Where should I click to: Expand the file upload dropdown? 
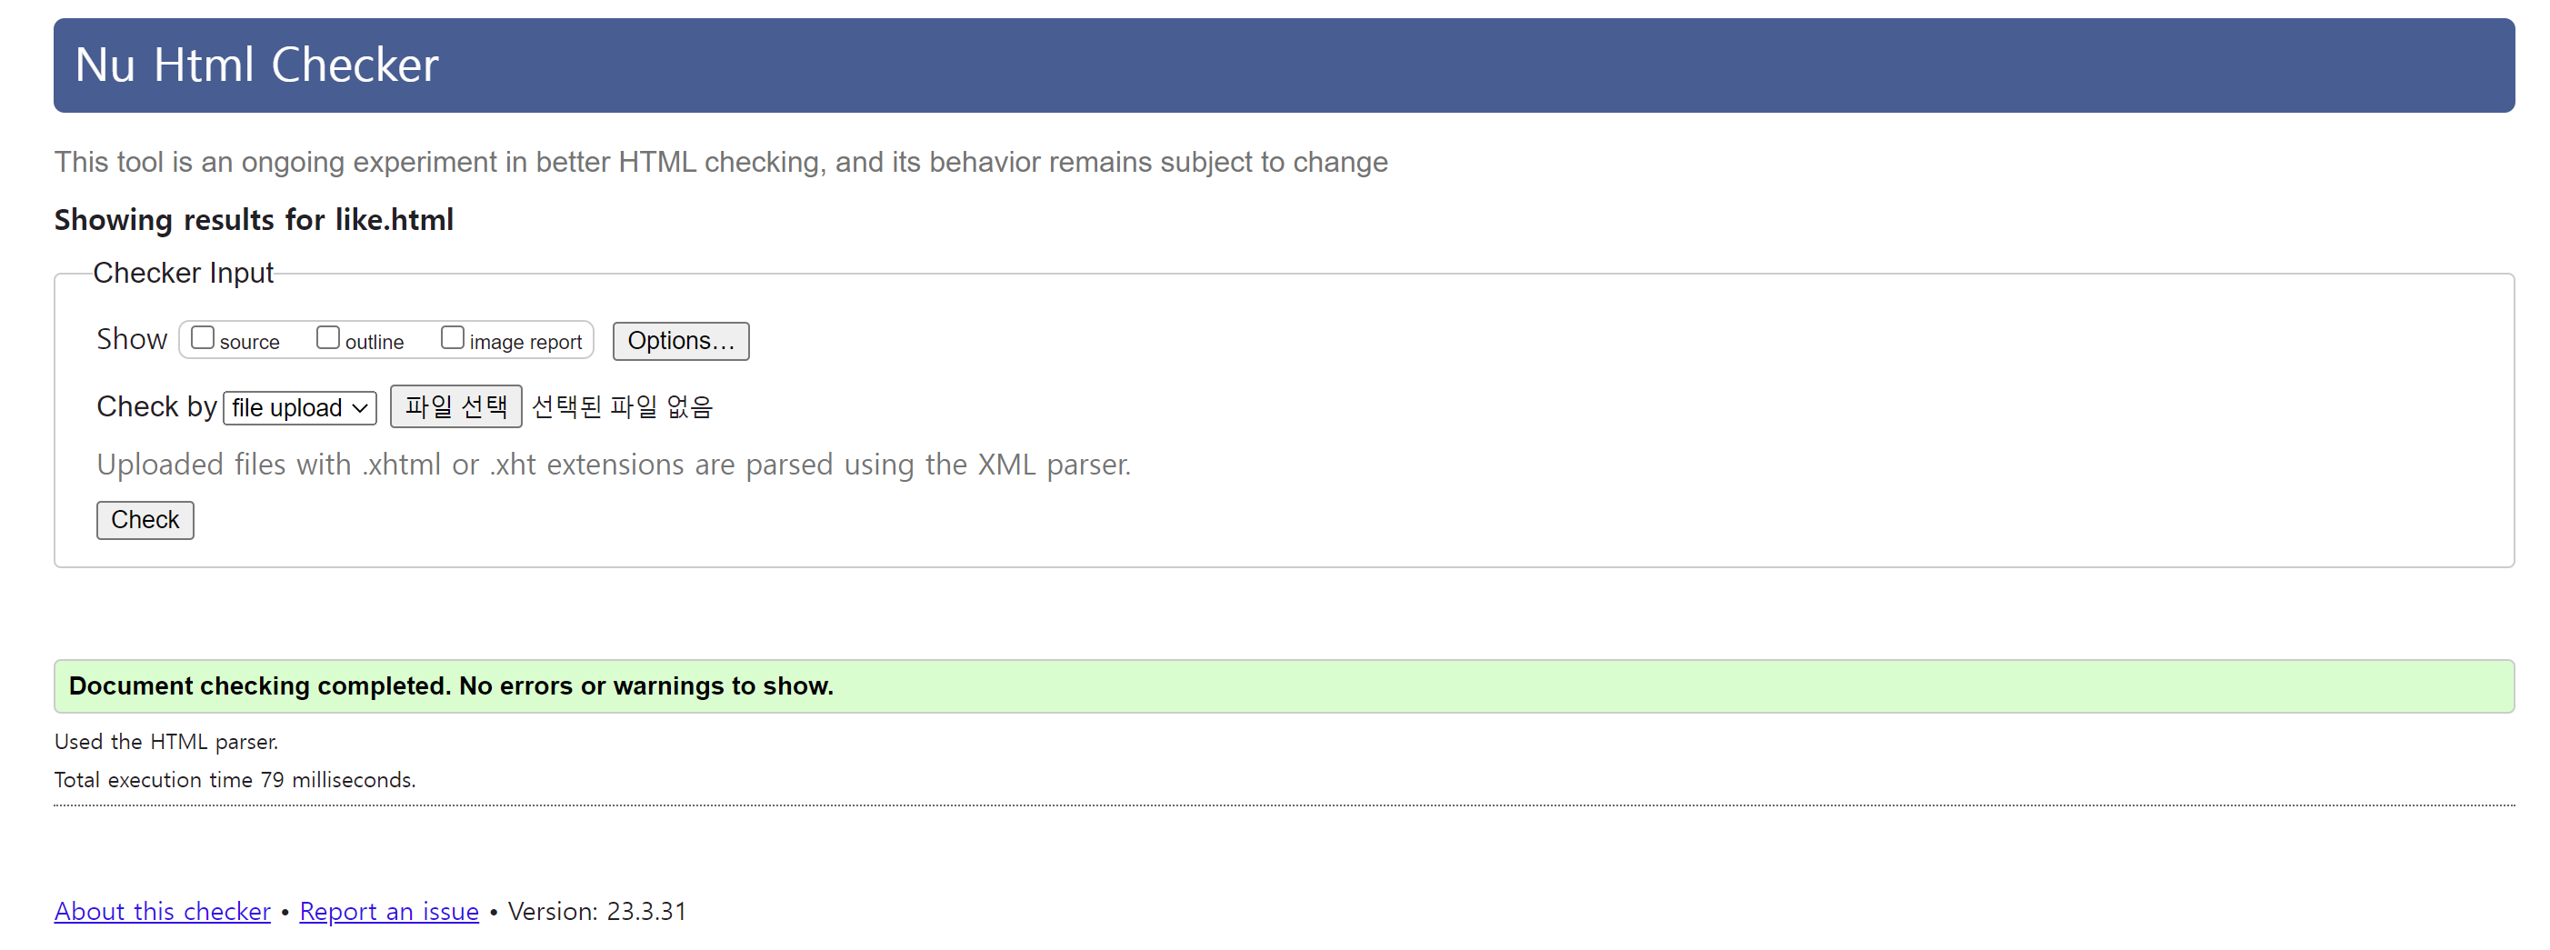[300, 407]
